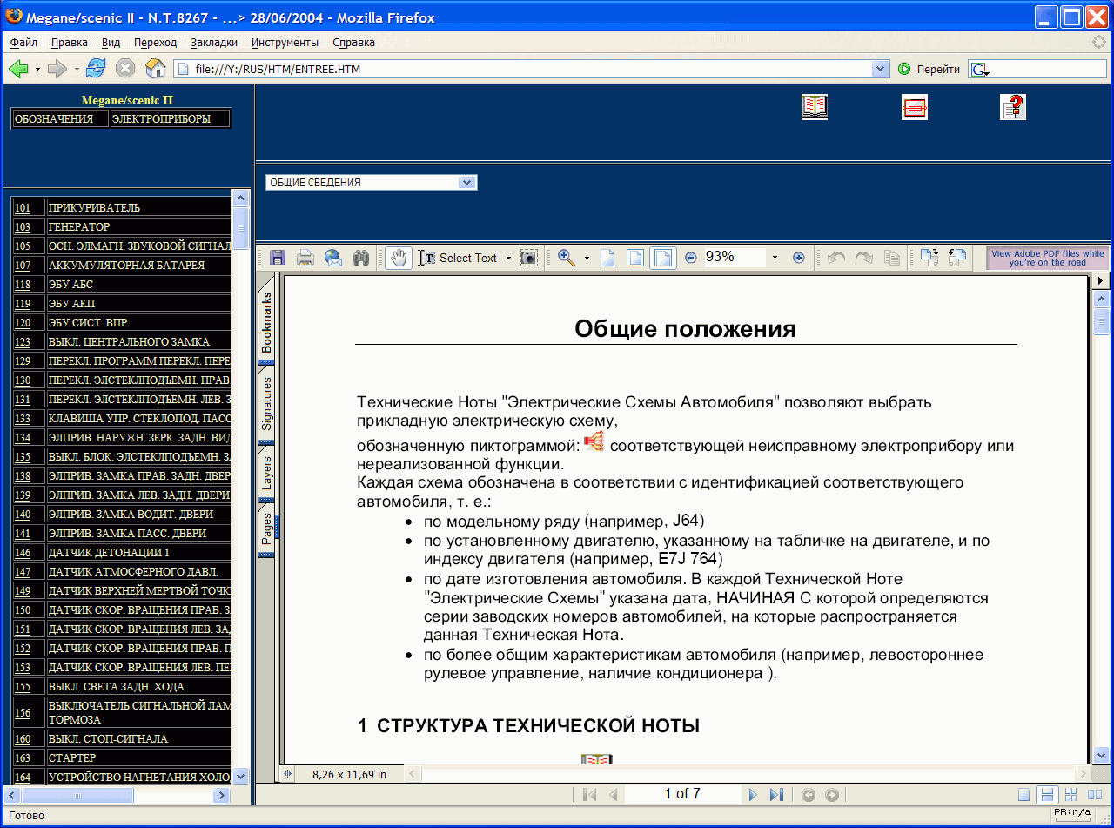Open the ОБЩИЕ СВЕДЕНИЯ dropdown

[466, 183]
